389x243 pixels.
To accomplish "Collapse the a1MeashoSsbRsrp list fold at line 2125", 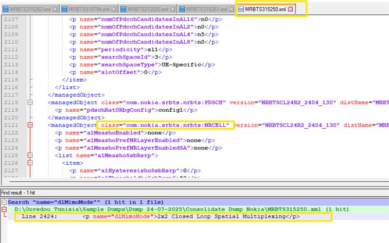I will click(x=30, y=156).
